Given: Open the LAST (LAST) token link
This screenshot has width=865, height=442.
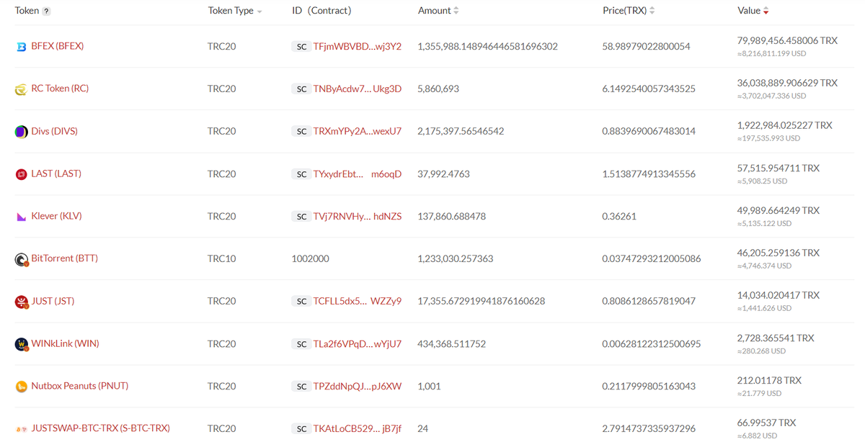Looking at the screenshot, I should pos(56,173).
